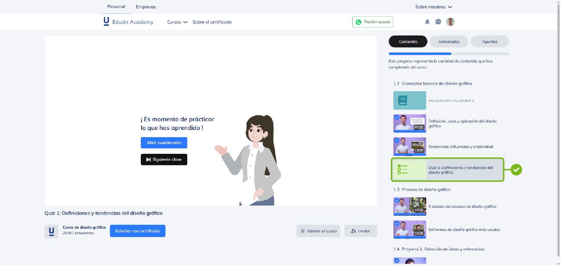Open the chat messages bubble icon
Screen dimensions: 561x266
(x=438, y=22)
